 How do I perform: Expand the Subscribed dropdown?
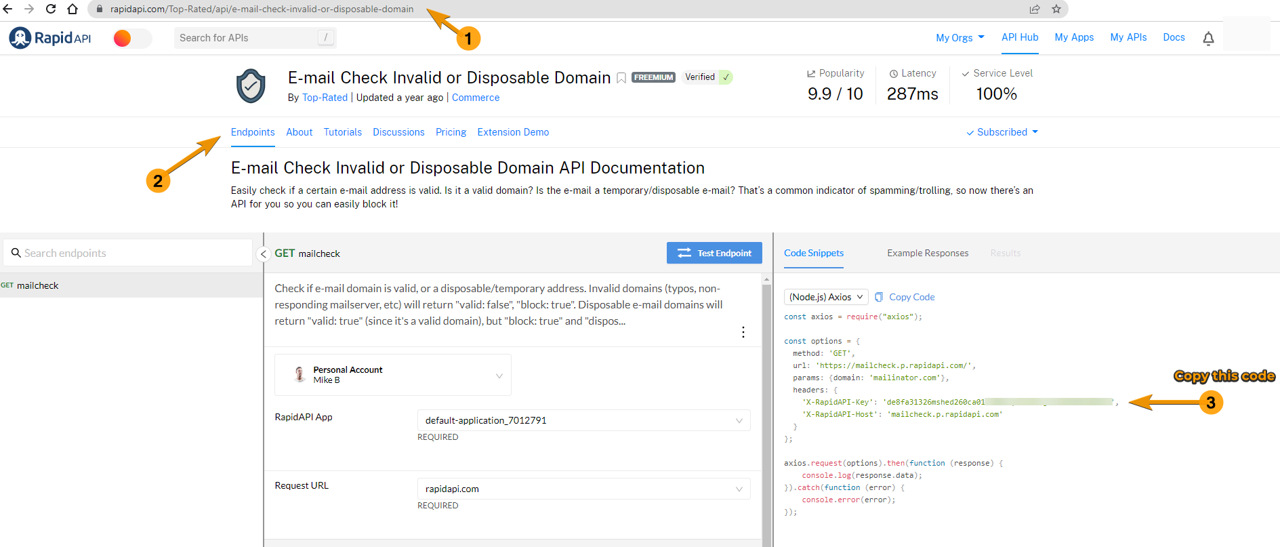point(1002,132)
